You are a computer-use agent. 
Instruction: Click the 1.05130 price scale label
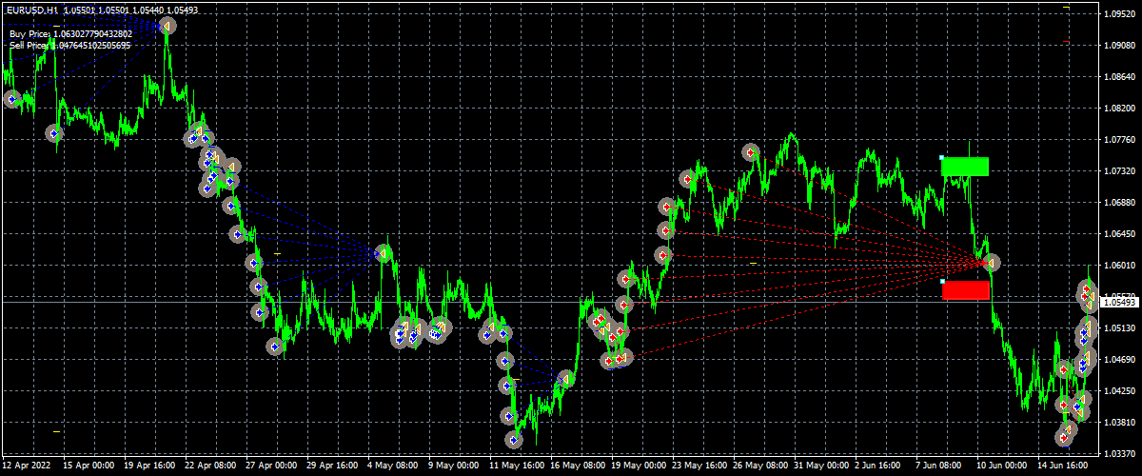[1119, 328]
